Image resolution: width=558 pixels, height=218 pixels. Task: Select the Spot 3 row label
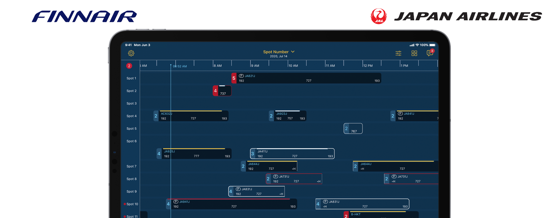tap(131, 104)
